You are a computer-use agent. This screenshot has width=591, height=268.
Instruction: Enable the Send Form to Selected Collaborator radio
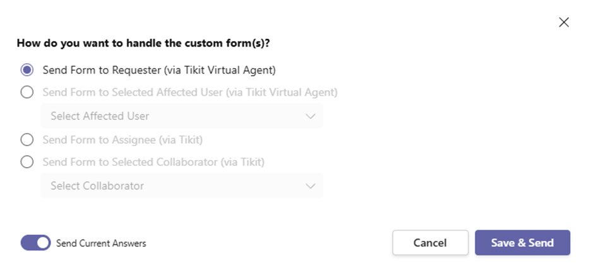point(27,162)
